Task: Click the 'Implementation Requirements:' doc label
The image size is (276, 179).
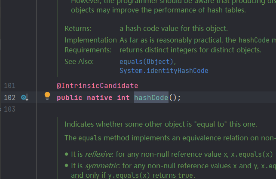Action: [x=90, y=45]
